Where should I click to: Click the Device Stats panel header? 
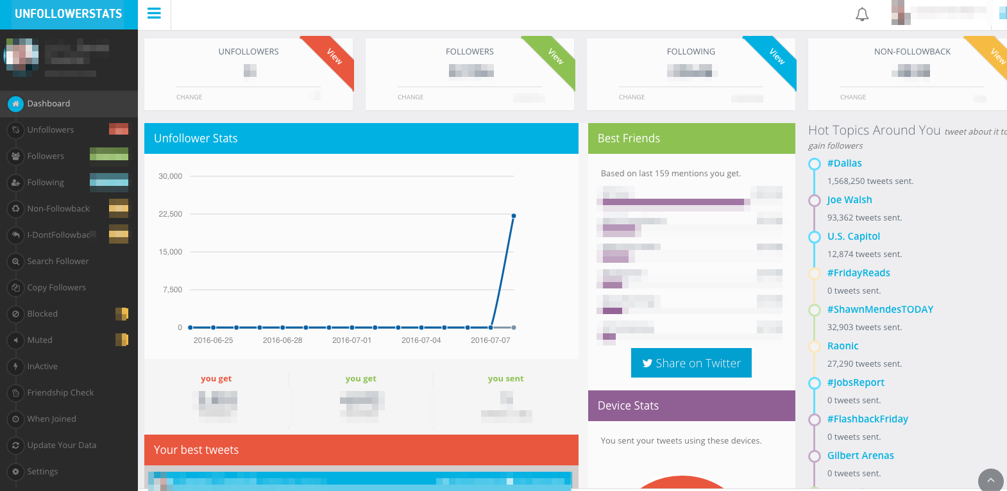(691, 406)
